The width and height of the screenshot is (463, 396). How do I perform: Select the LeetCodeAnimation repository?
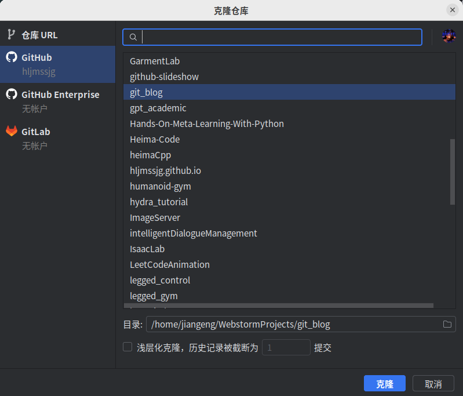289,264
